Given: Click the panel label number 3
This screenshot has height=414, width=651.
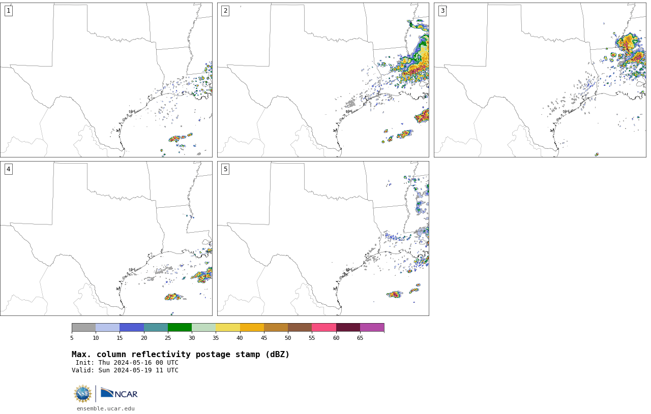Looking at the screenshot, I should click(x=442, y=11).
